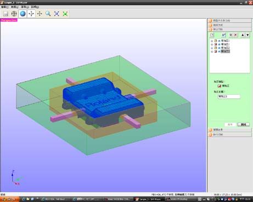Viewport: 253px width, 202px height.
Task: Click the new process page icon
Action: coord(212,35)
